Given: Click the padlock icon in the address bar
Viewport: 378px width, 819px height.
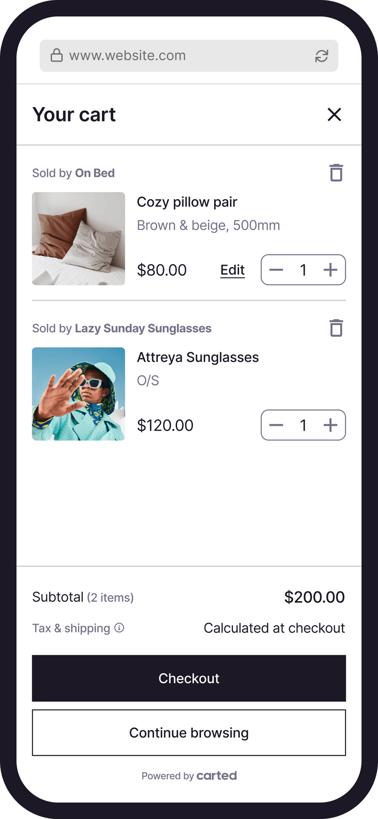Looking at the screenshot, I should pos(56,55).
